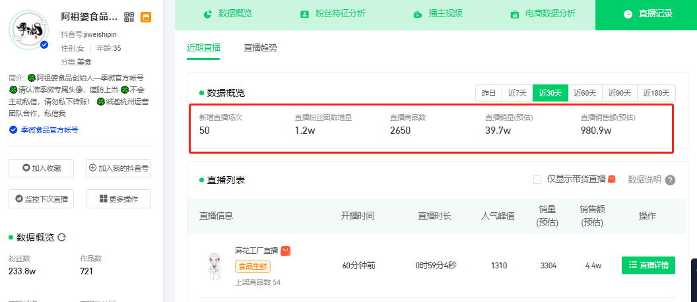The height and width of the screenshot is (302, 697).
Task: Click 加入收藏 button
Action: pos(42,168)
